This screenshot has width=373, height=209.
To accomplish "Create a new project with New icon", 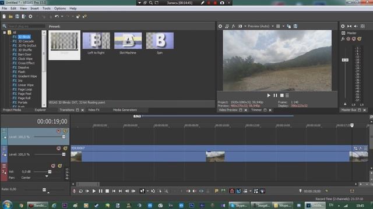I will [x=4, y=17].
